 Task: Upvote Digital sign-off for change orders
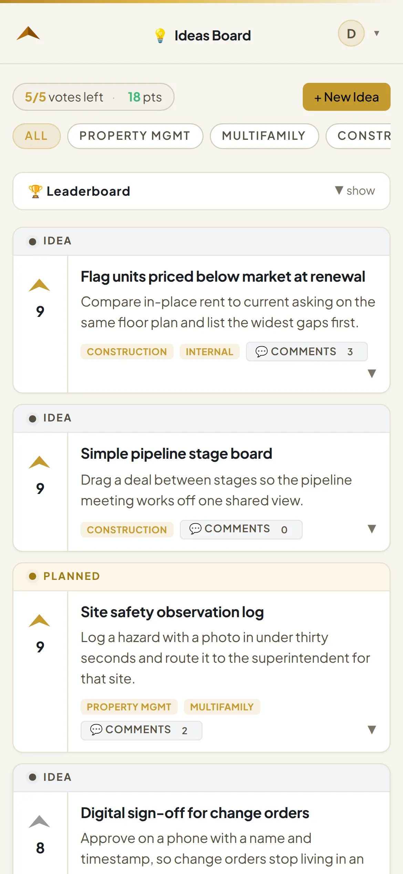coord(39,822)
